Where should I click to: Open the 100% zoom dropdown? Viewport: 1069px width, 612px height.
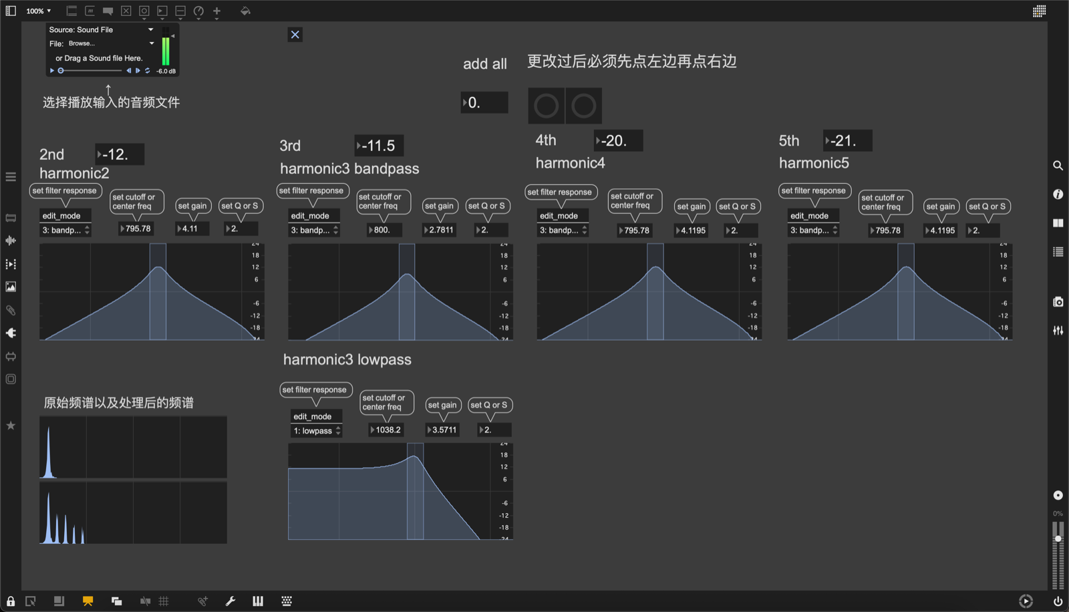click(39, 11)
